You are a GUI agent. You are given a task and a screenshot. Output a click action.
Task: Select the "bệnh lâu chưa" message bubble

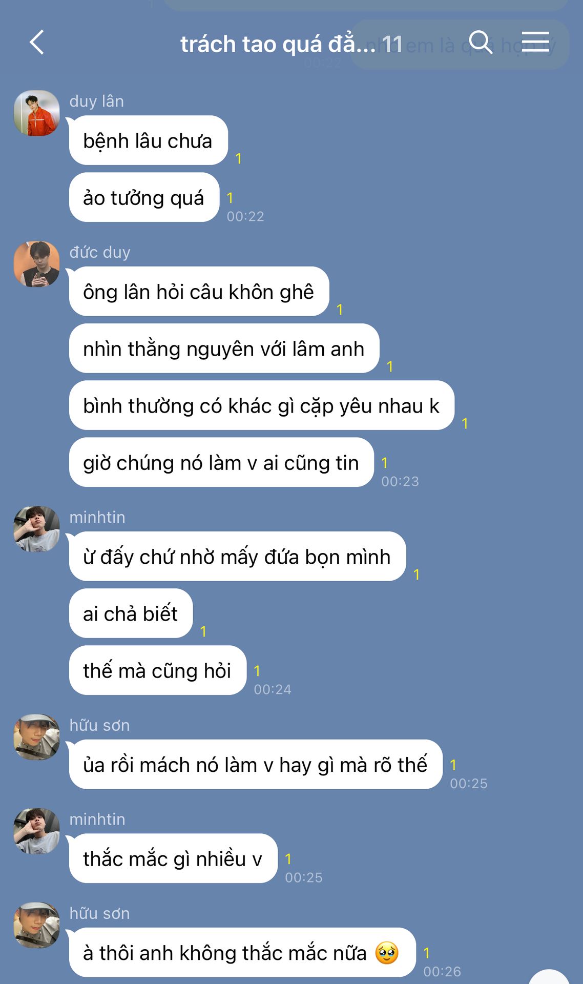(x=149, y=140)
